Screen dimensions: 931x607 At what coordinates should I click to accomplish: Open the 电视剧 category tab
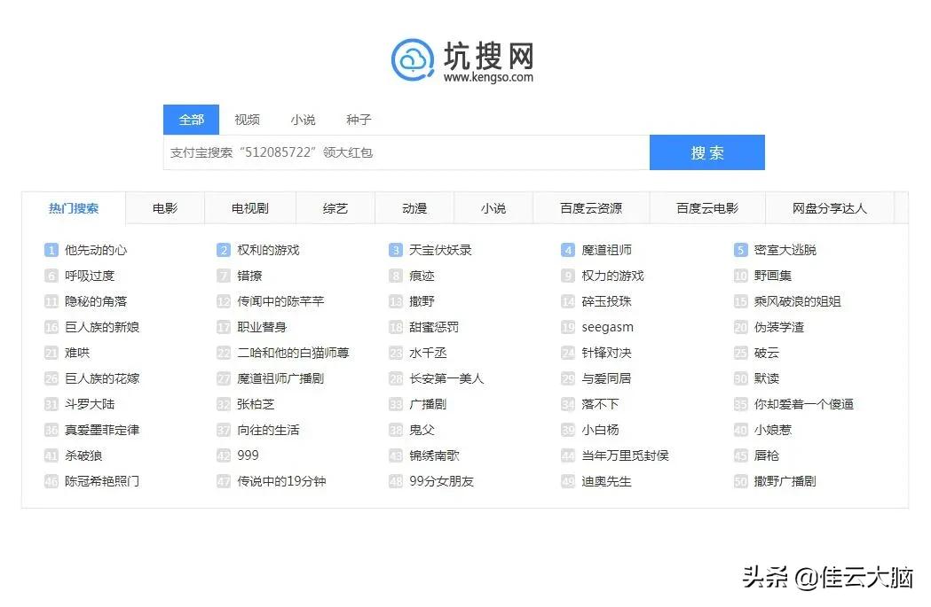point(249,207)
